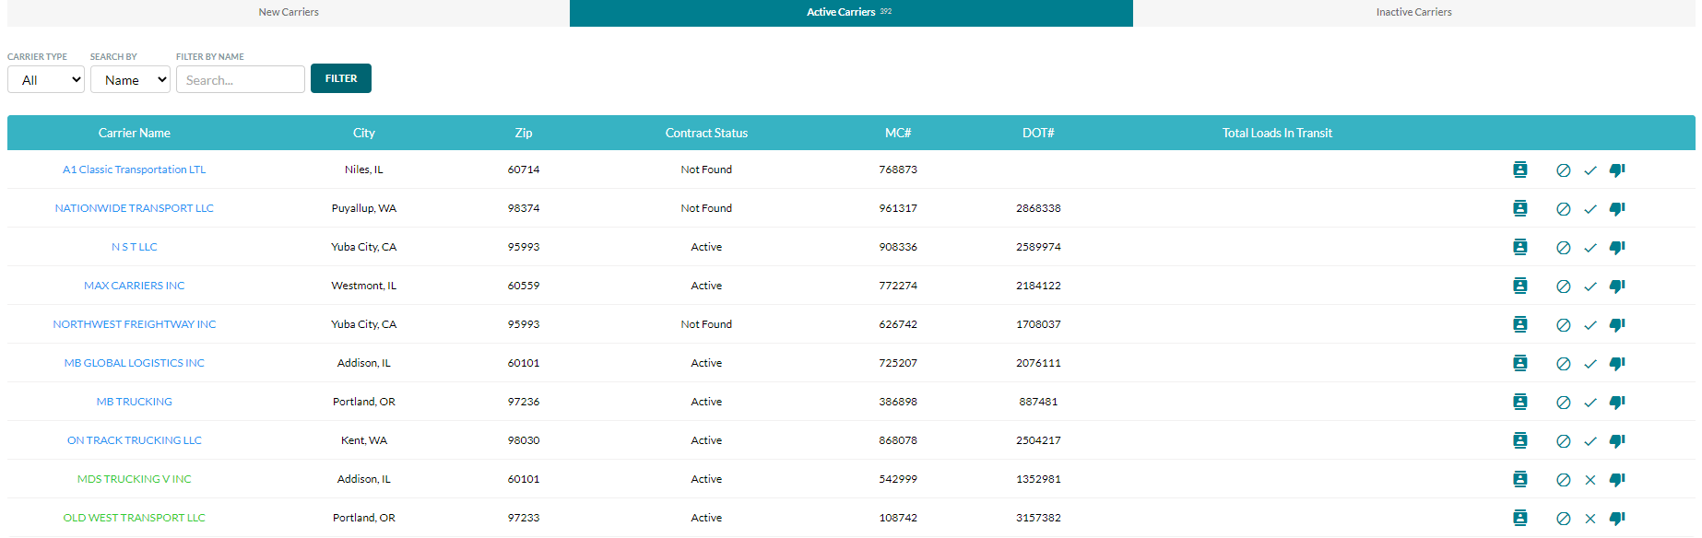Open ON TRACK TRUCKING LLC carrier link
The width and height of the screenshot is (1702, 538).
point(135,440)
